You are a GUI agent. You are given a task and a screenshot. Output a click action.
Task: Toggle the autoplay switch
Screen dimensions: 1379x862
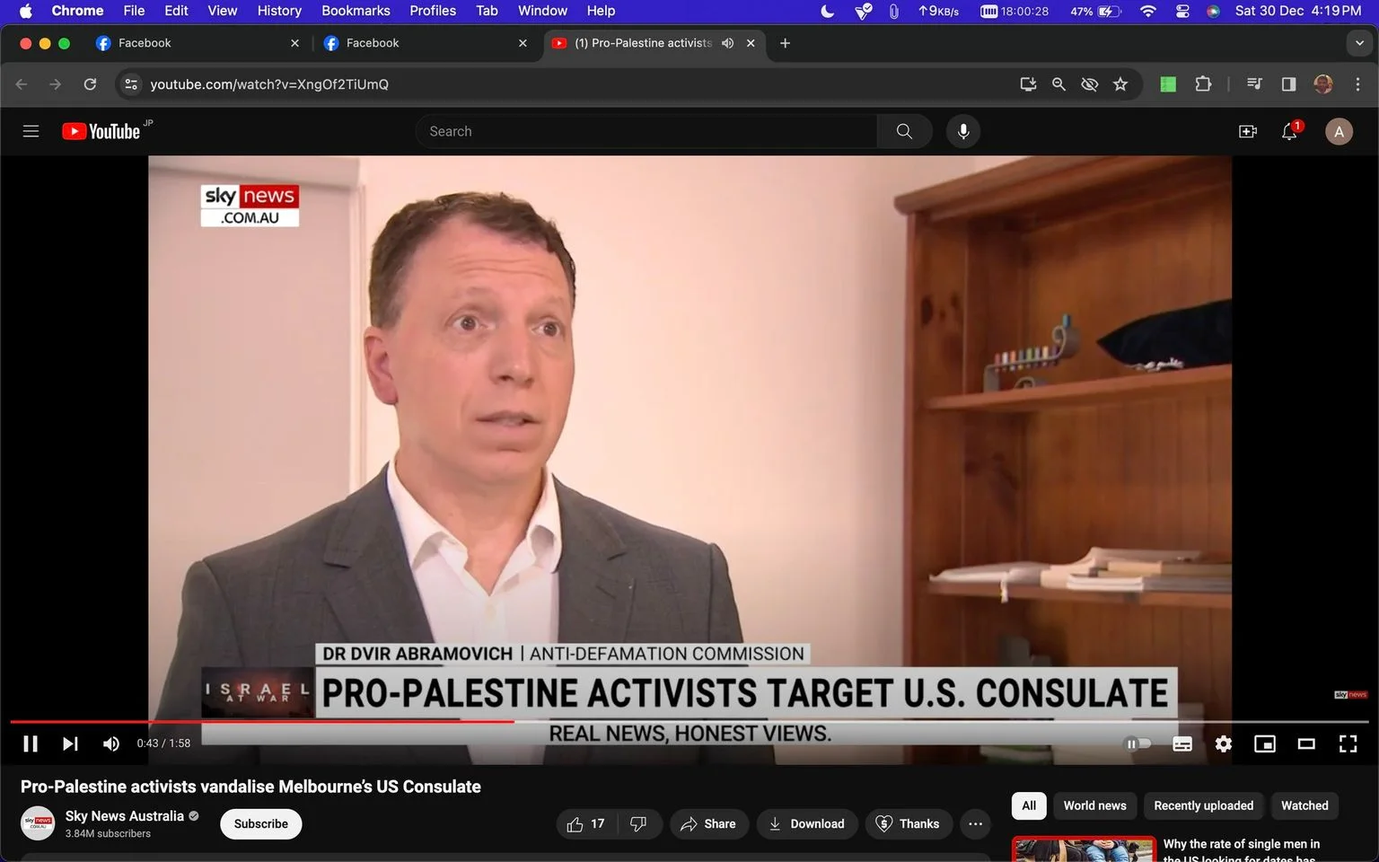1137,743
